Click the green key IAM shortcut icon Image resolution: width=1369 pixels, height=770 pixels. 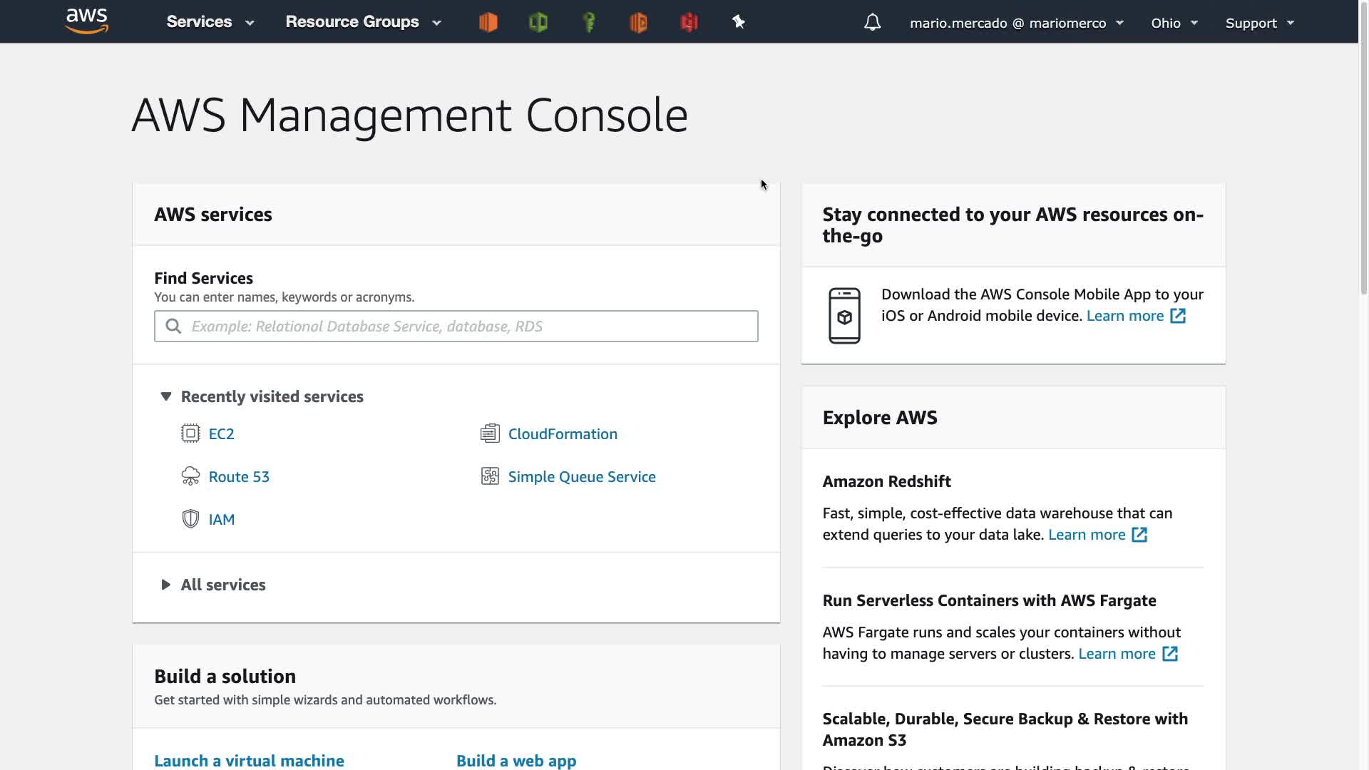tap(589, 22)
